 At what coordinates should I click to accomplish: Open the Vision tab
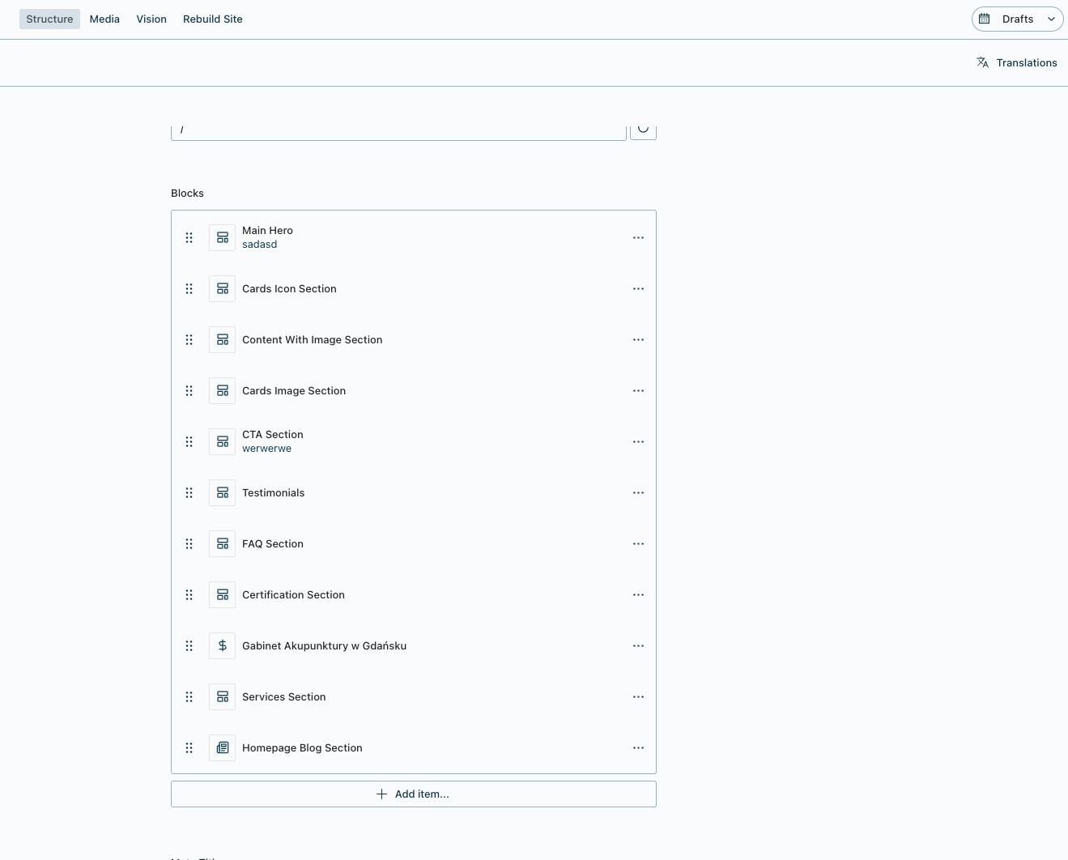point(151,19)
